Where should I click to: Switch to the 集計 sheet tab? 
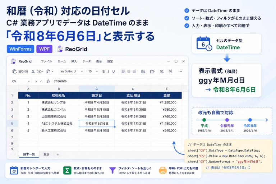pyautogui.click(x=46, y=155)
